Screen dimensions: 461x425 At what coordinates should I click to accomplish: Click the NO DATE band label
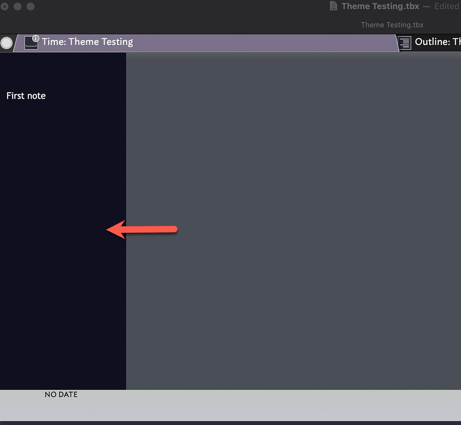[x=61, y=394]
